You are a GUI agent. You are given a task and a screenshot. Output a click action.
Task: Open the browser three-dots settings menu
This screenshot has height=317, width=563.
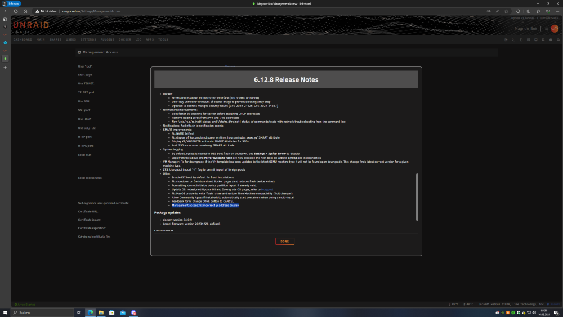557,11
